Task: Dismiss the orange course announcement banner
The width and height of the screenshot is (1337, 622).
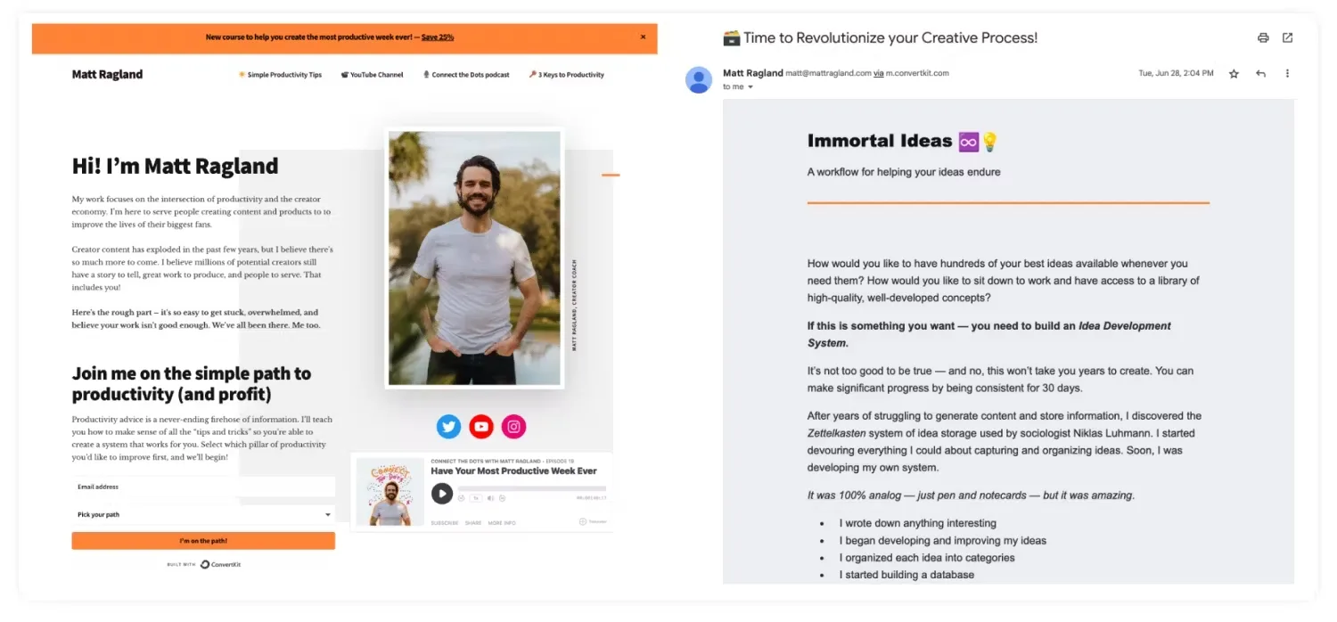Action: [643, 37]
